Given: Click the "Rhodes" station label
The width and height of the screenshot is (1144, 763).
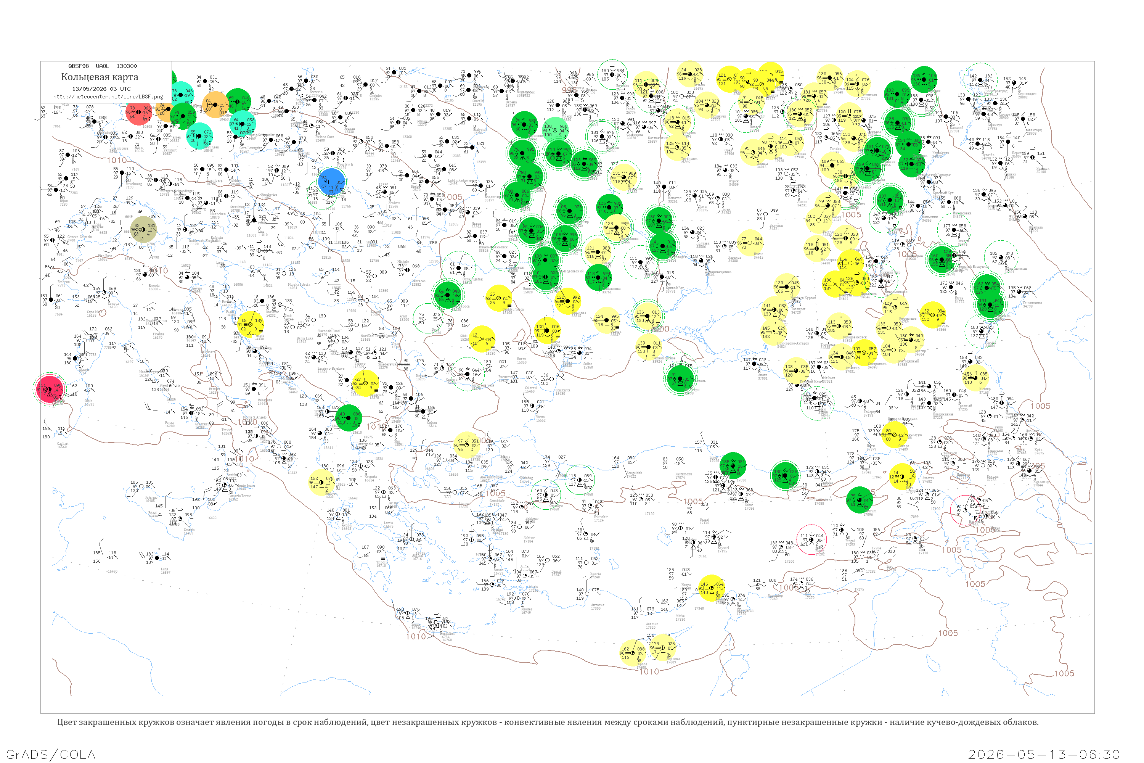Looking at the screenshot, I should tap(526, 609).
